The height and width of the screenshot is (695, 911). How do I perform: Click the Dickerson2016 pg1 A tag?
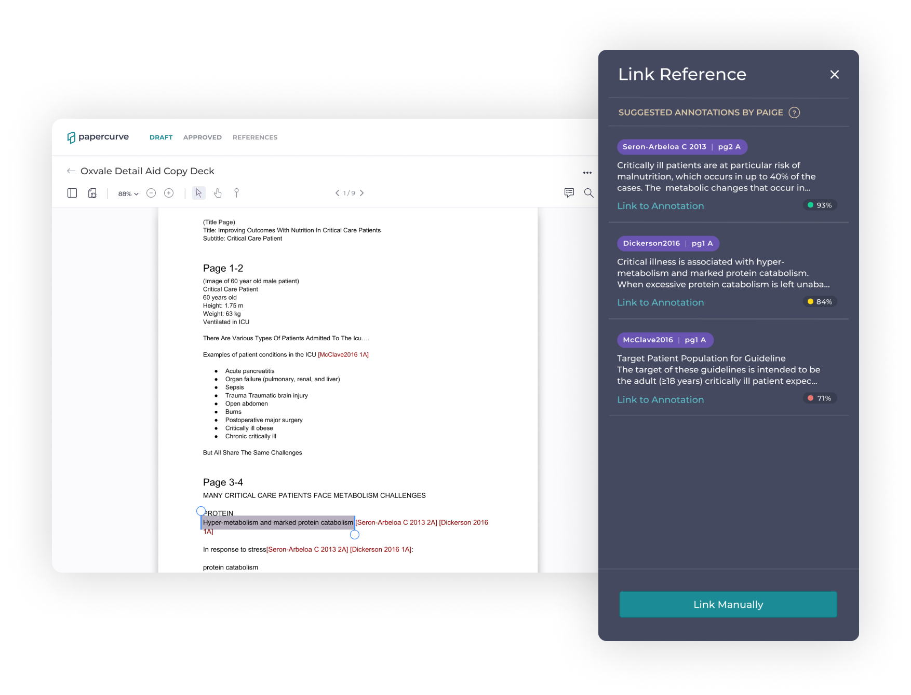click(x=668, y=243)
